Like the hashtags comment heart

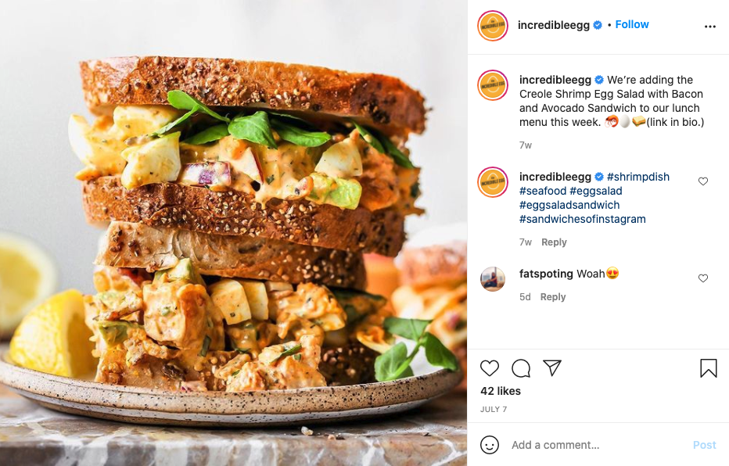[703, 181]
